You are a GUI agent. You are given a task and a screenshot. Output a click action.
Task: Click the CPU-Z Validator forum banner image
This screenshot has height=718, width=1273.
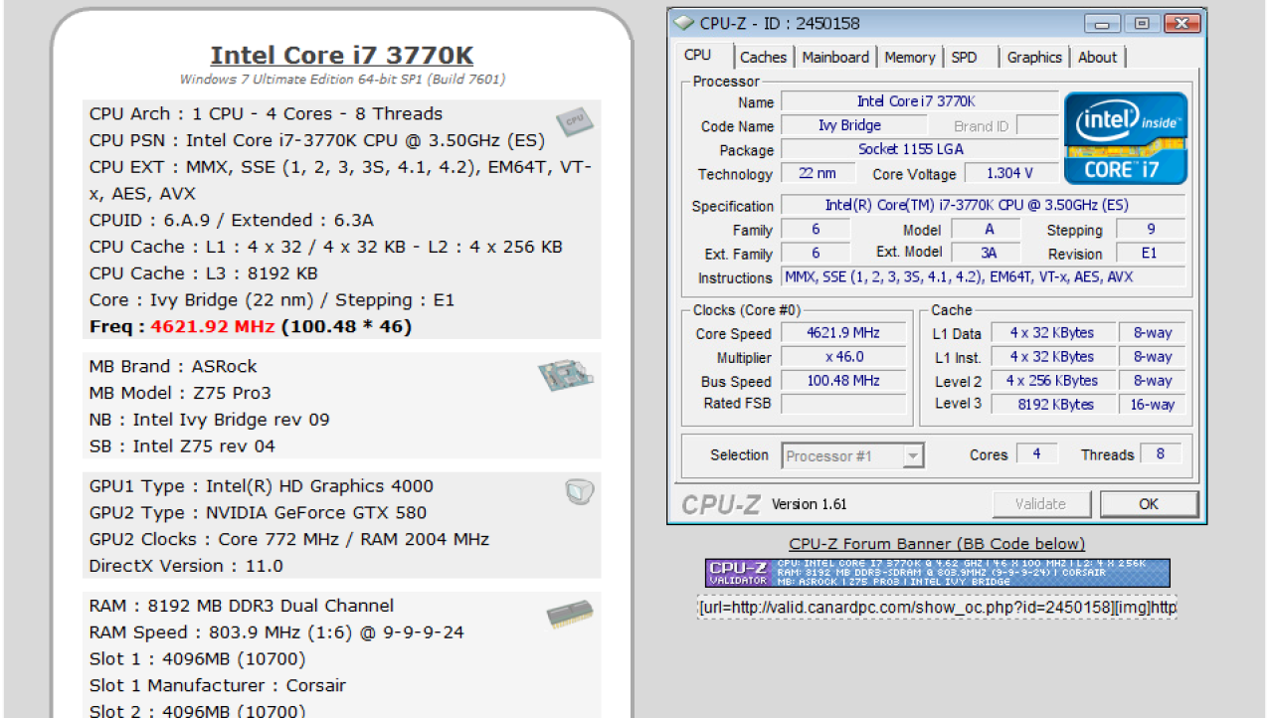[937, 573]
